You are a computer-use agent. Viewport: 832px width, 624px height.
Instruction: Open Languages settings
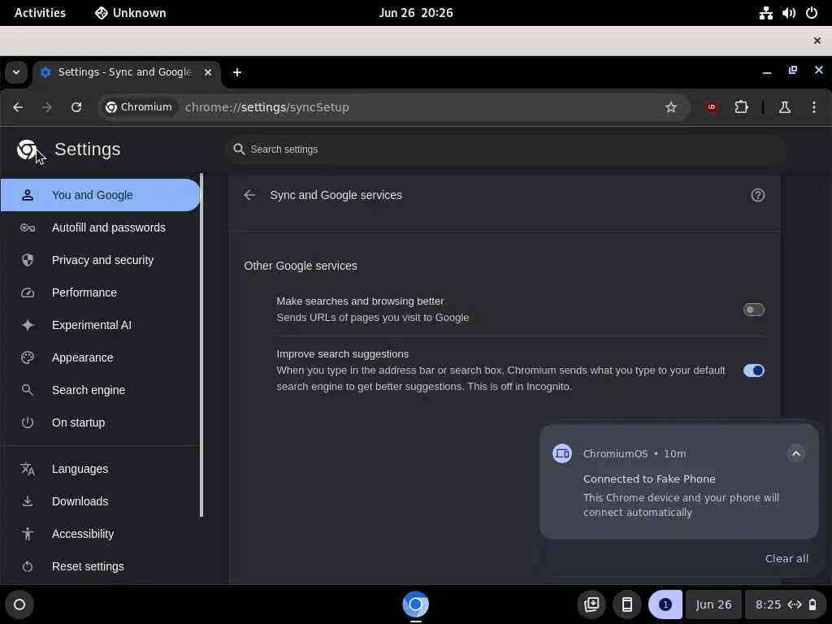(x=100, y=469)
